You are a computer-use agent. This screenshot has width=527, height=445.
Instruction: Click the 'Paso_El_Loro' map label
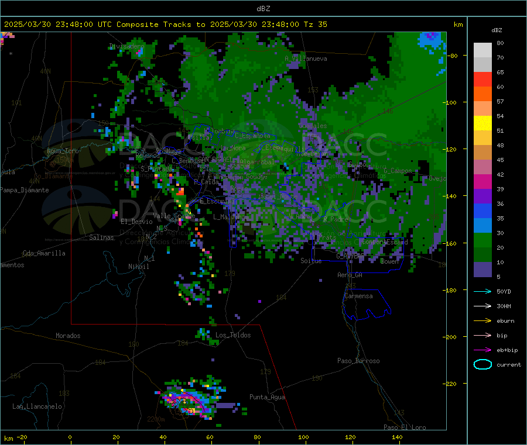[x=405, y=427]
